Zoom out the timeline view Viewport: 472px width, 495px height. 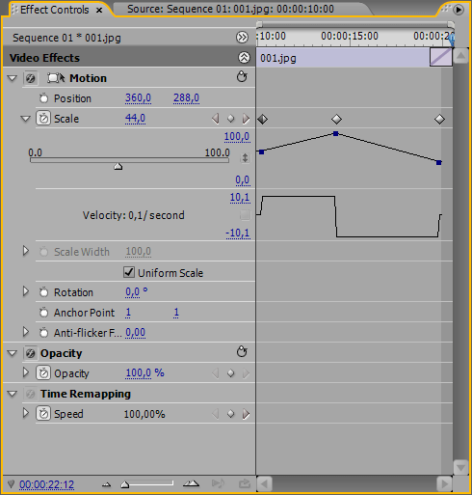(106, 484)
